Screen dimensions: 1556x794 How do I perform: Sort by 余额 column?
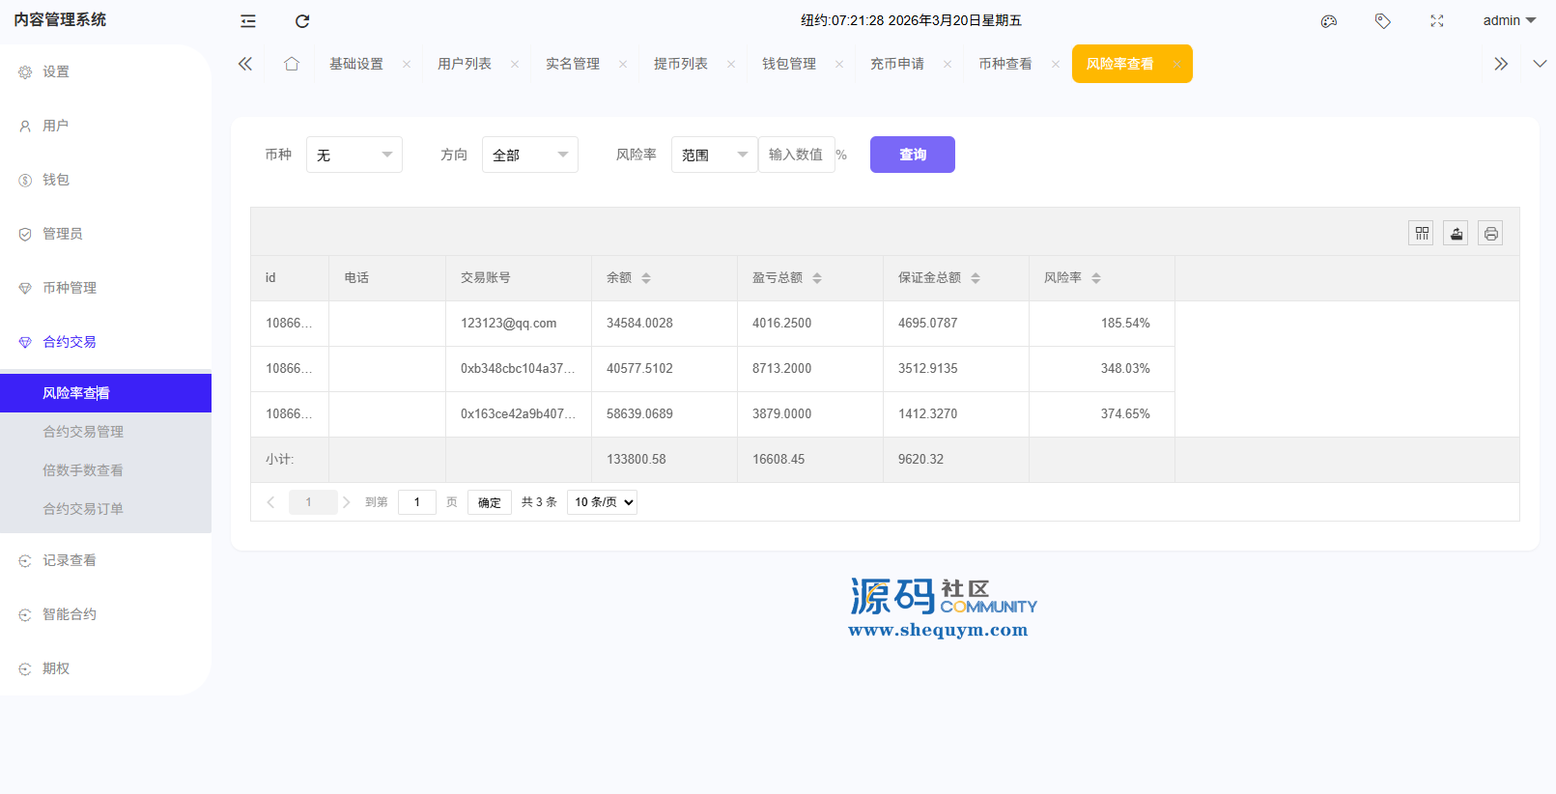[x=646, y=278]
